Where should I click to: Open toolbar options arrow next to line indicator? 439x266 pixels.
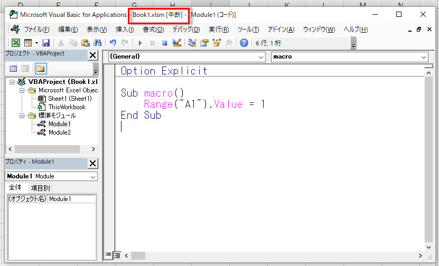(x=353, y=44)
